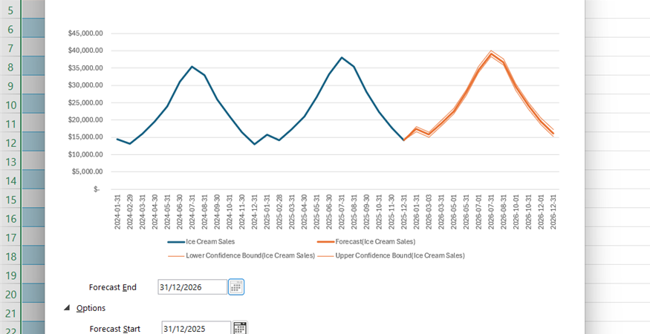
Task: Click the $30,000.00 axis label
Action: [x=85, y=85]
